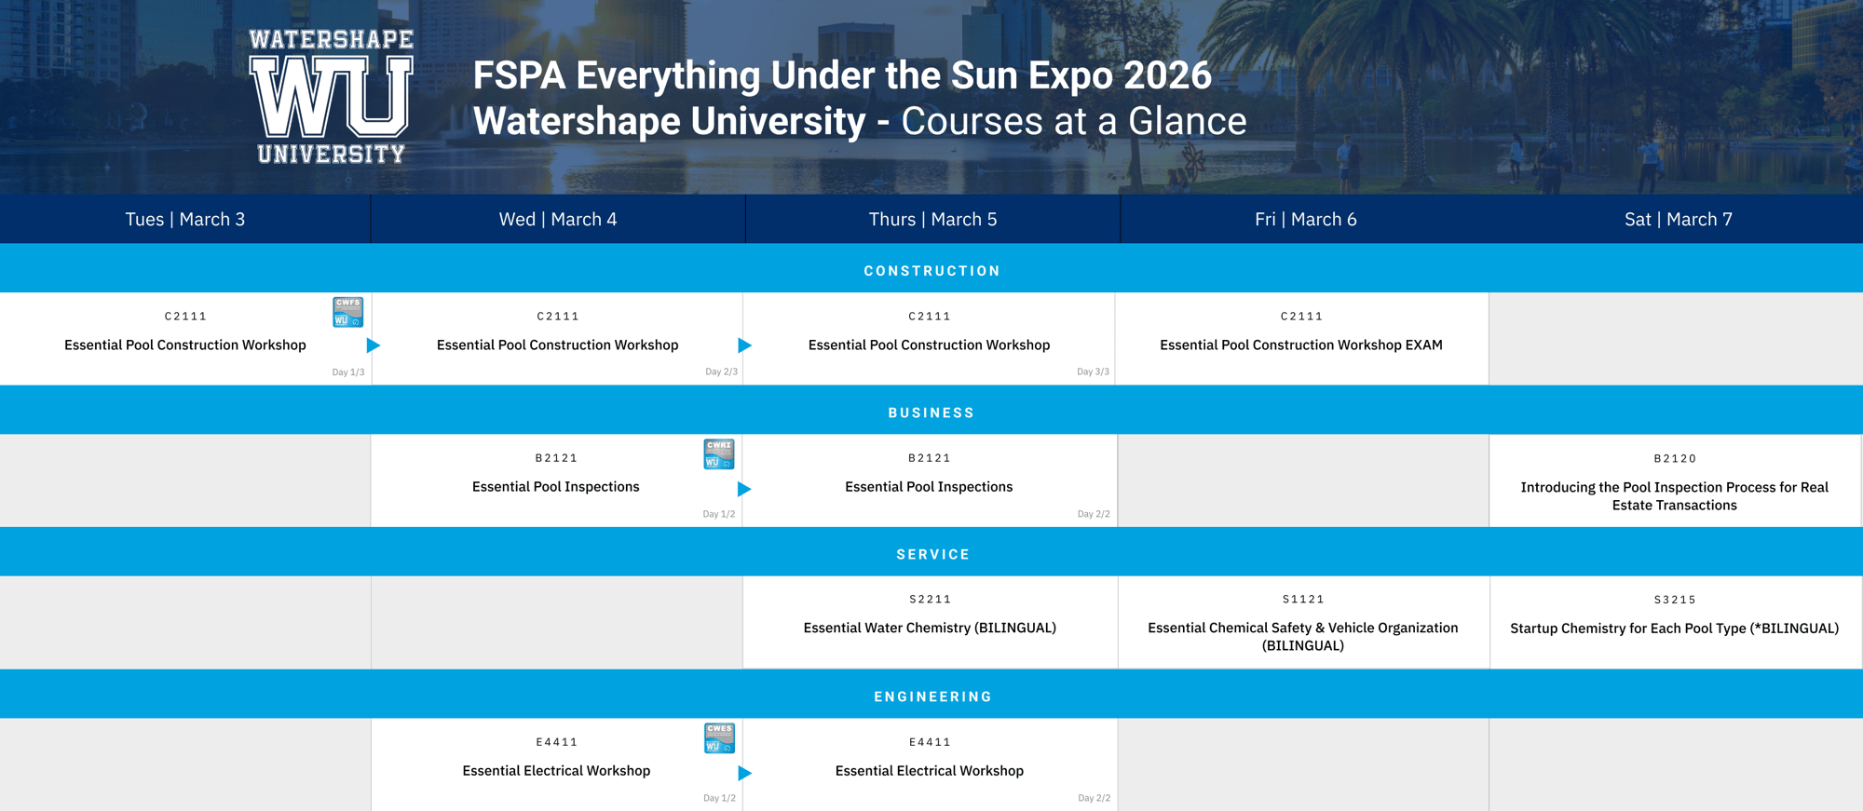This screenshot has height=811, width=1863.
Task: Click the CWRI badge on Essential Pool Inspections
Action: coord(718,453)
